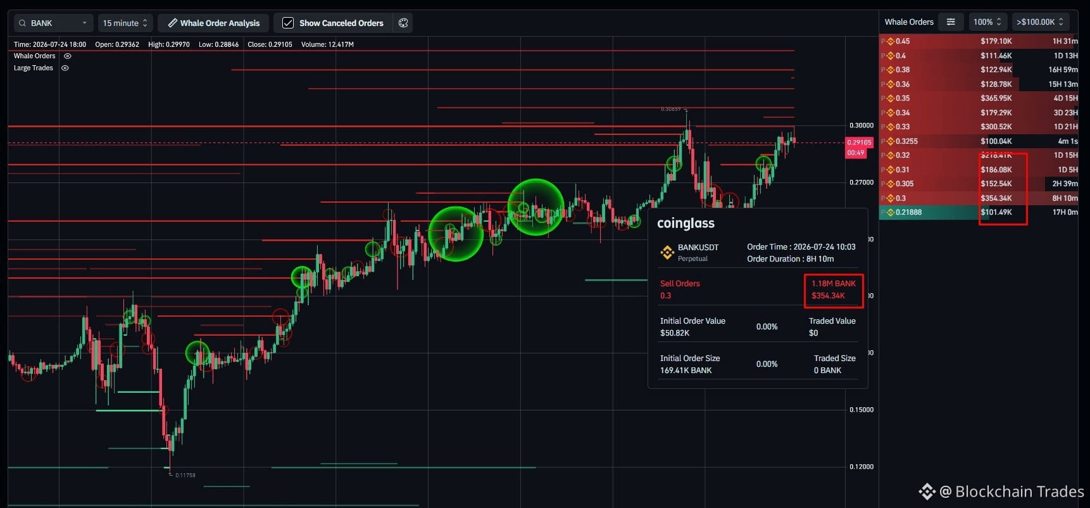Click the 17H 0m order duration

click(1065, 212)
